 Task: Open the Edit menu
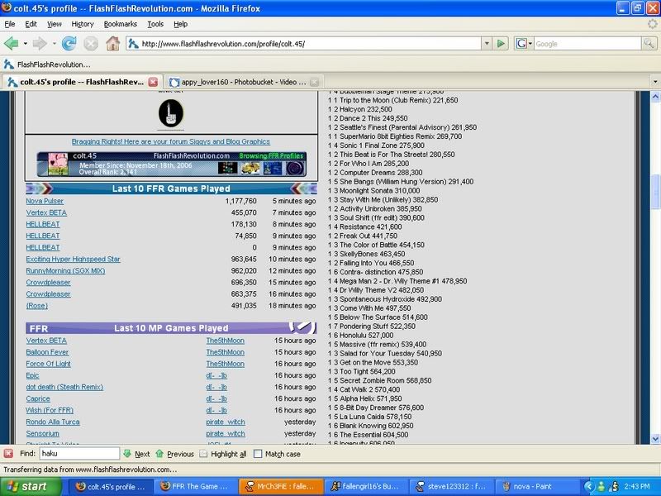(31, 24)
